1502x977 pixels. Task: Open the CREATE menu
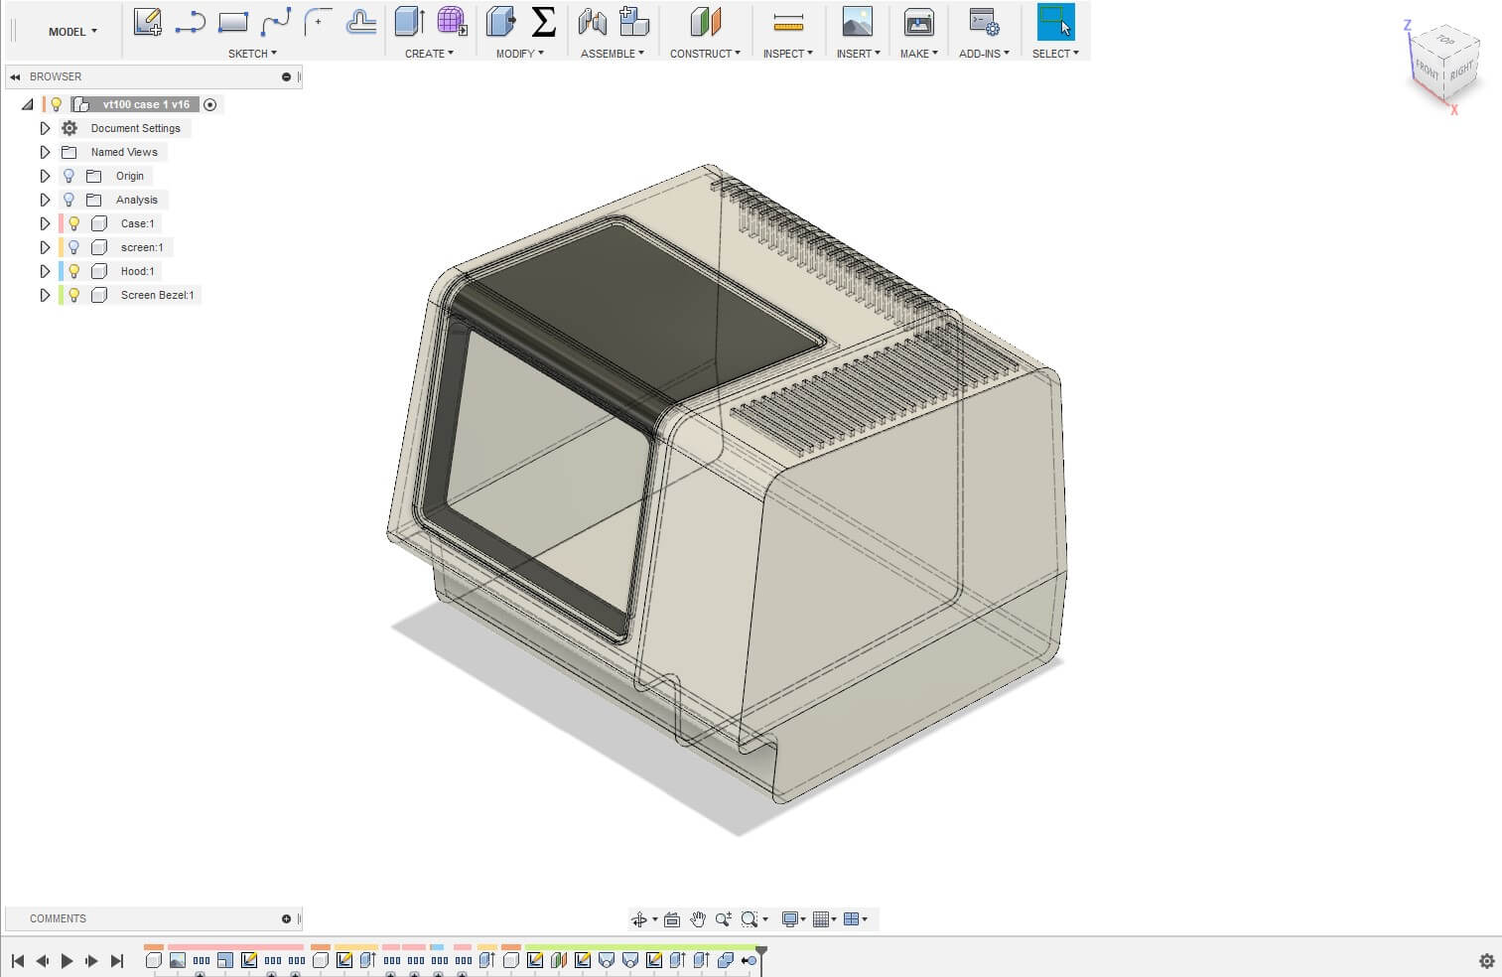(429, 54)
